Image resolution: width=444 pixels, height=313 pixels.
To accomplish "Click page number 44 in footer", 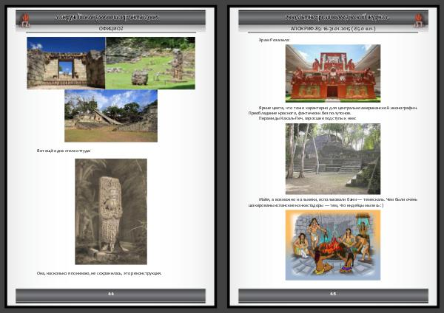I will [x=110, y=294].
